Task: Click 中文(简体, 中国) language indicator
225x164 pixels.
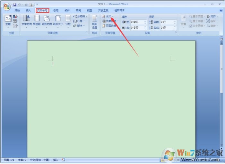Action: pos(39,160)
